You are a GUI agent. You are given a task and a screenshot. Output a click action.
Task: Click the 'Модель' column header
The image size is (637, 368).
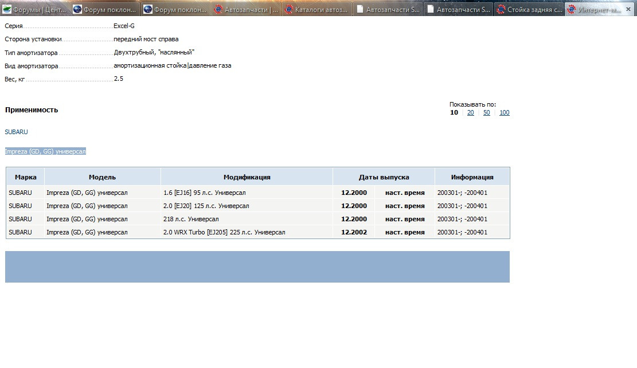click(x=103, y=177)
